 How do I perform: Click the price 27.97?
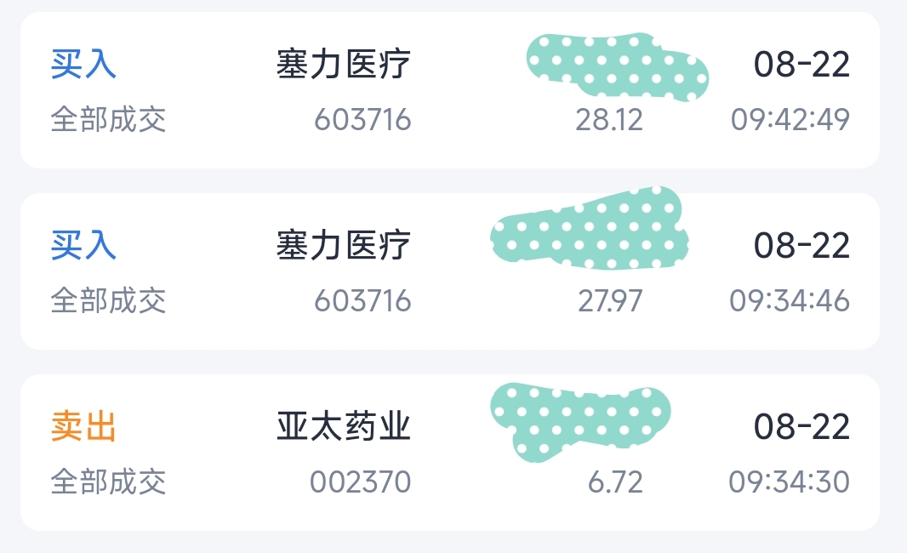[x=610, y=301]
